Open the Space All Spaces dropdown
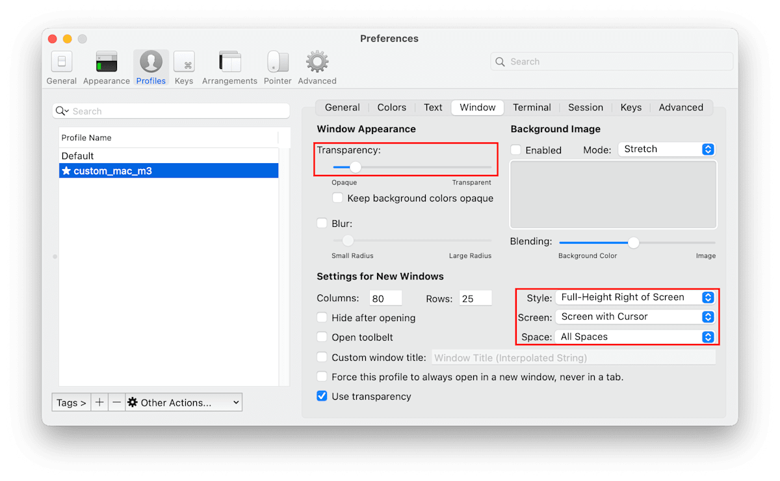The image size is (780, 481). (635, 337)
